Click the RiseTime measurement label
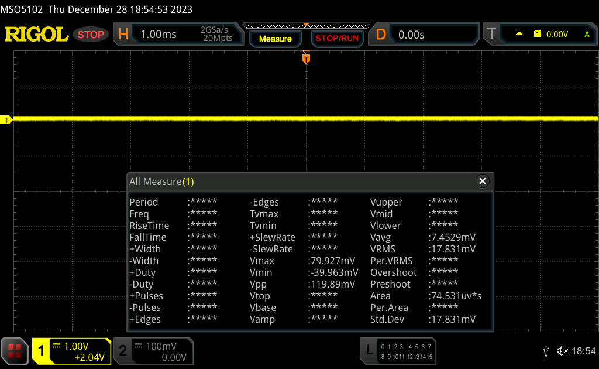 (x=149, y=225)
